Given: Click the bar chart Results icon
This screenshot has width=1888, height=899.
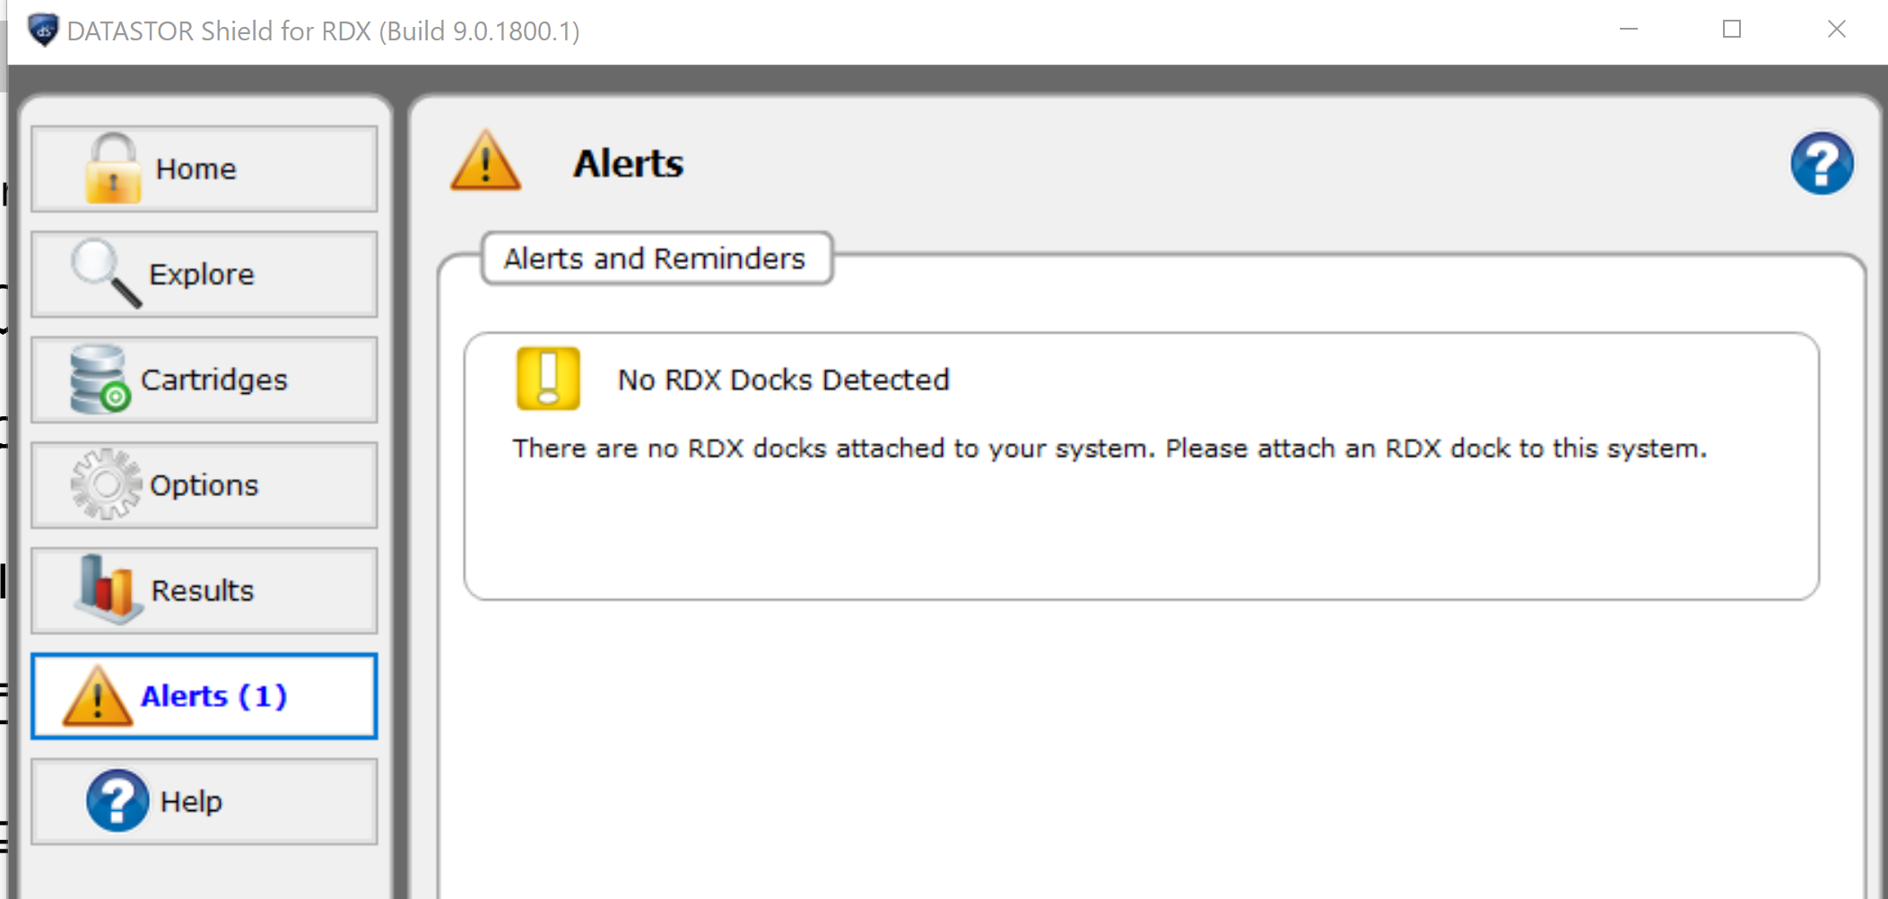Looking at the screenshot, I should click(x=108, y=589).
